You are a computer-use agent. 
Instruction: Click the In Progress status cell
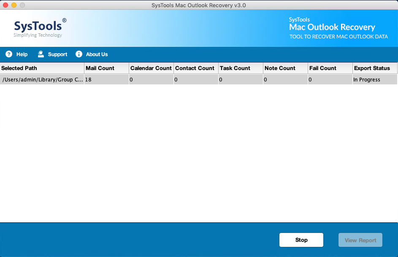point(375,80)
